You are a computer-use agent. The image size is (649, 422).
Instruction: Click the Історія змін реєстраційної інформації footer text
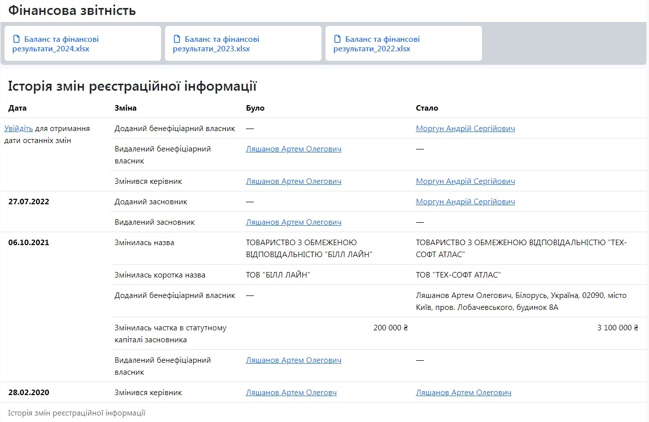tap(77, 413)
